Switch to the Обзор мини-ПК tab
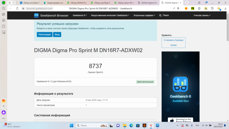This screenshot has height=129, width=229. pos(124,3)
